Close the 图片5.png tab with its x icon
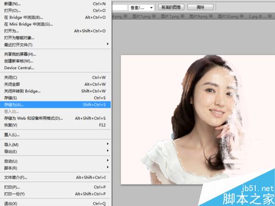The width and height of the screenshot is (275, 206). 154,16
